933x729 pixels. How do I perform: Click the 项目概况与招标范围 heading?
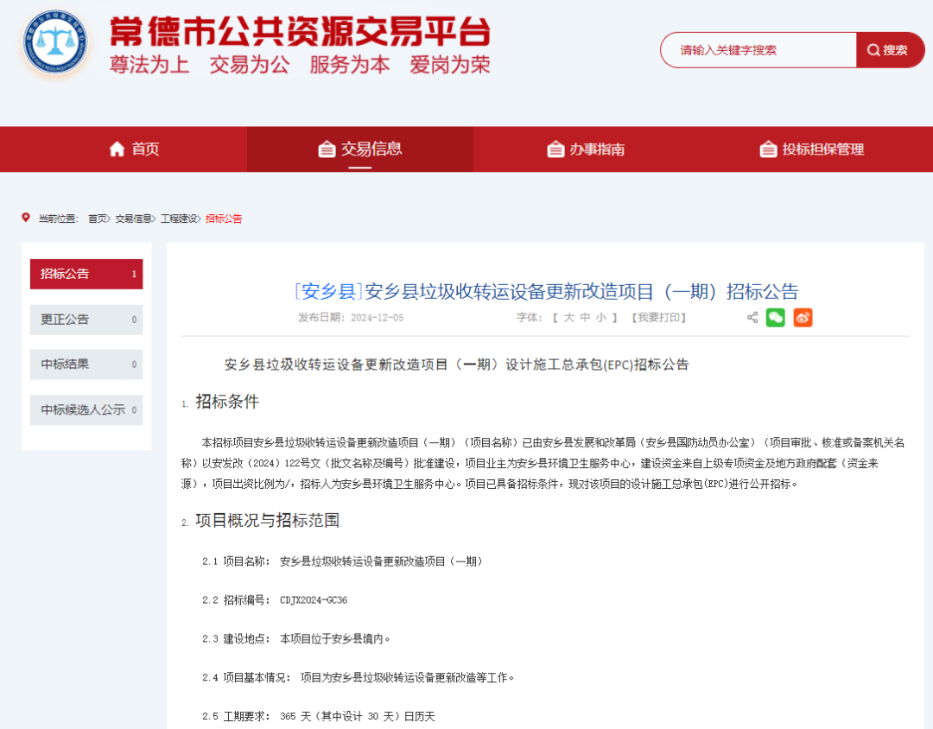267,521
